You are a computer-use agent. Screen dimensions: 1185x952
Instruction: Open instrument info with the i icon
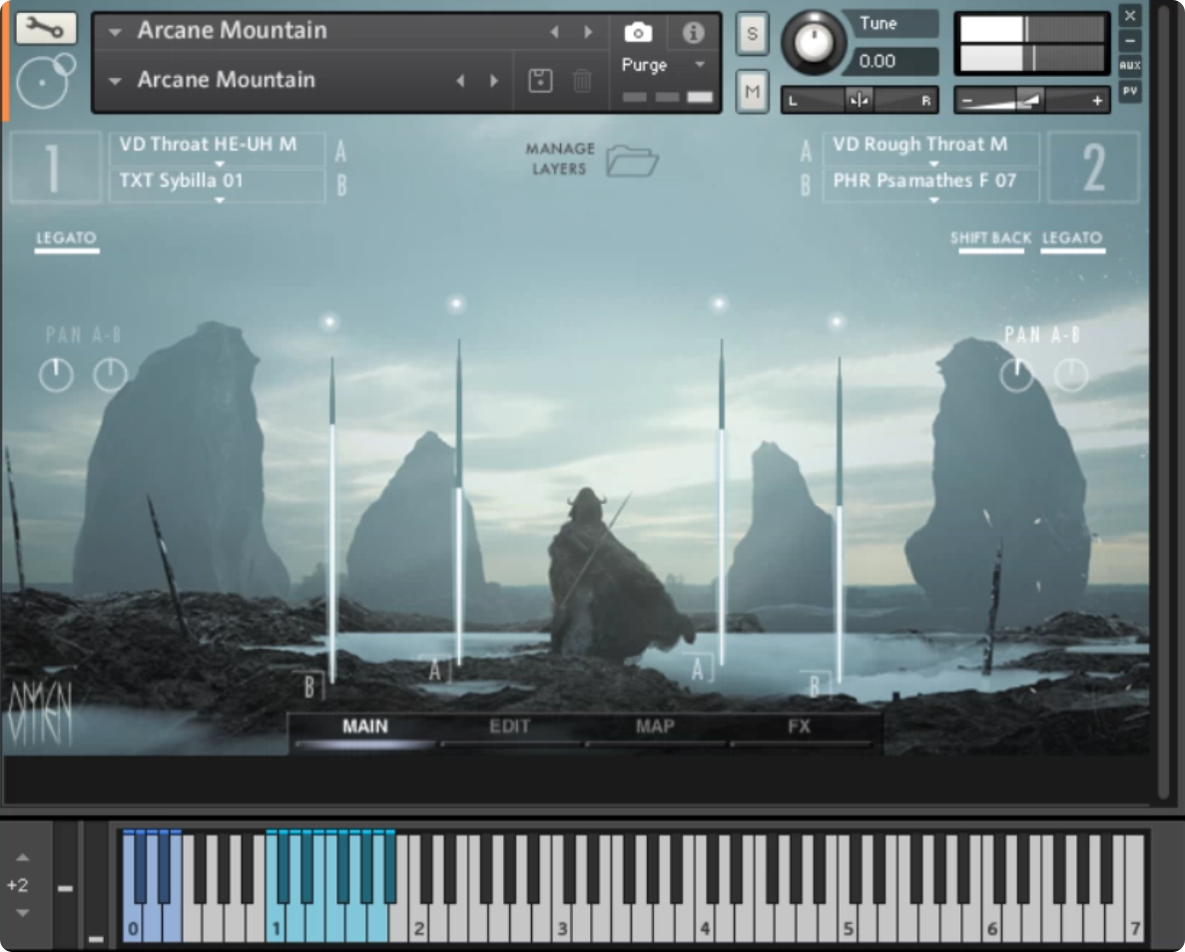click(693, 33)
